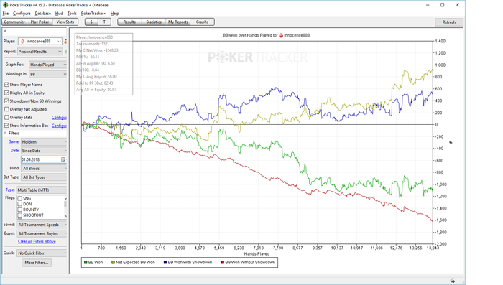Click the green BB Won legend marker

pyautogui.click(x=86, y=262)
